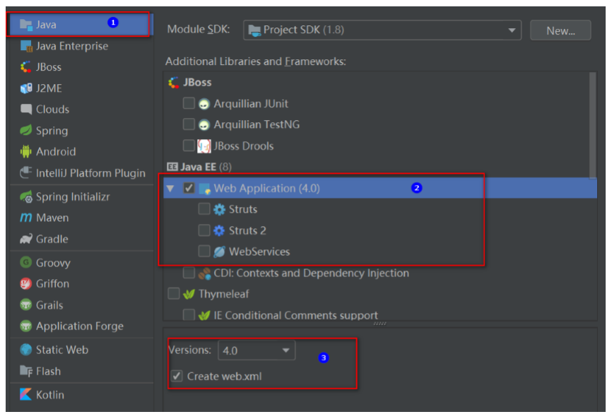
Task: Click the Java EE (8) group header
Action: click(199, 167)
